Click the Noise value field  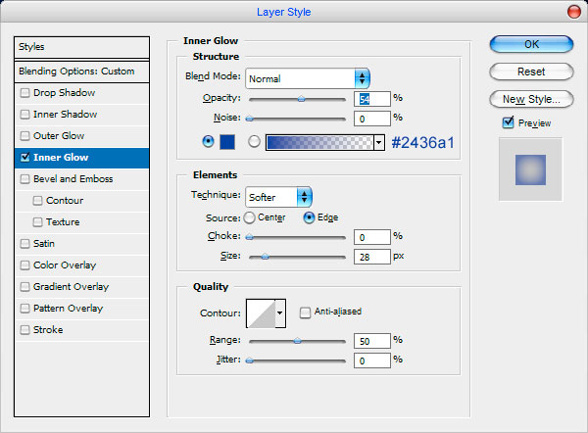(x=372, y=119)
